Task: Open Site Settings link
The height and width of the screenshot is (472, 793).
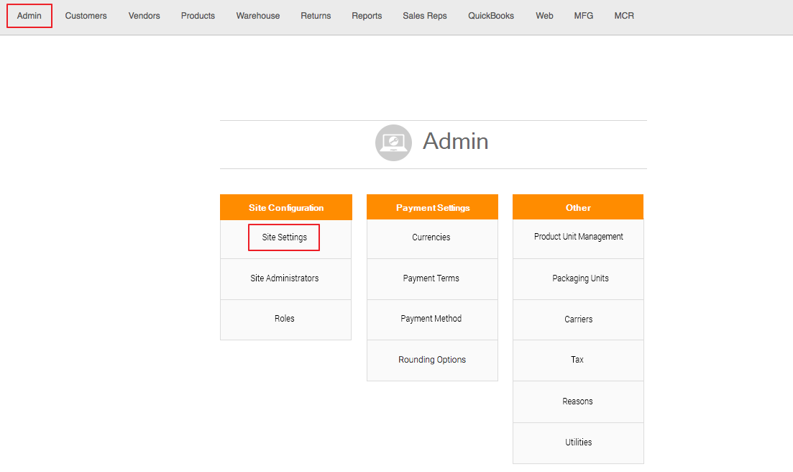Action: [x=284, y=237]
